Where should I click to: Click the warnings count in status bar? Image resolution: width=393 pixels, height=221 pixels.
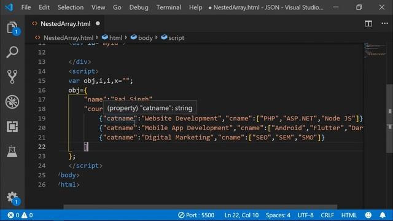[27, 215]
